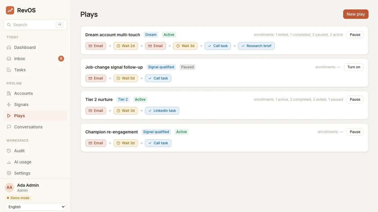
Task: Click Active status on Champion re-engagement
Action: point(182,132)
